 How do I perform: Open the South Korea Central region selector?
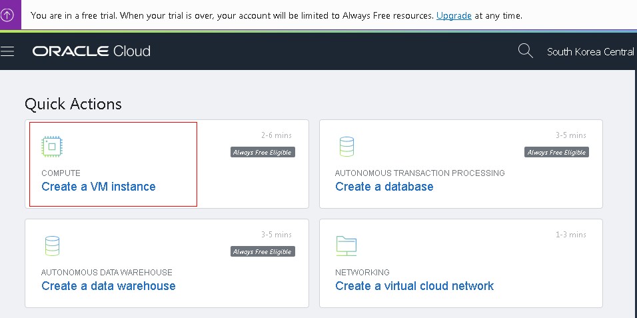click(590, 51)
